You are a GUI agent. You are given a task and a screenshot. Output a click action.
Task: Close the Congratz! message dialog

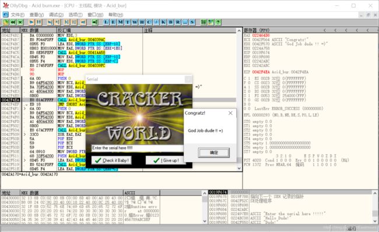(x=230, y=113)
